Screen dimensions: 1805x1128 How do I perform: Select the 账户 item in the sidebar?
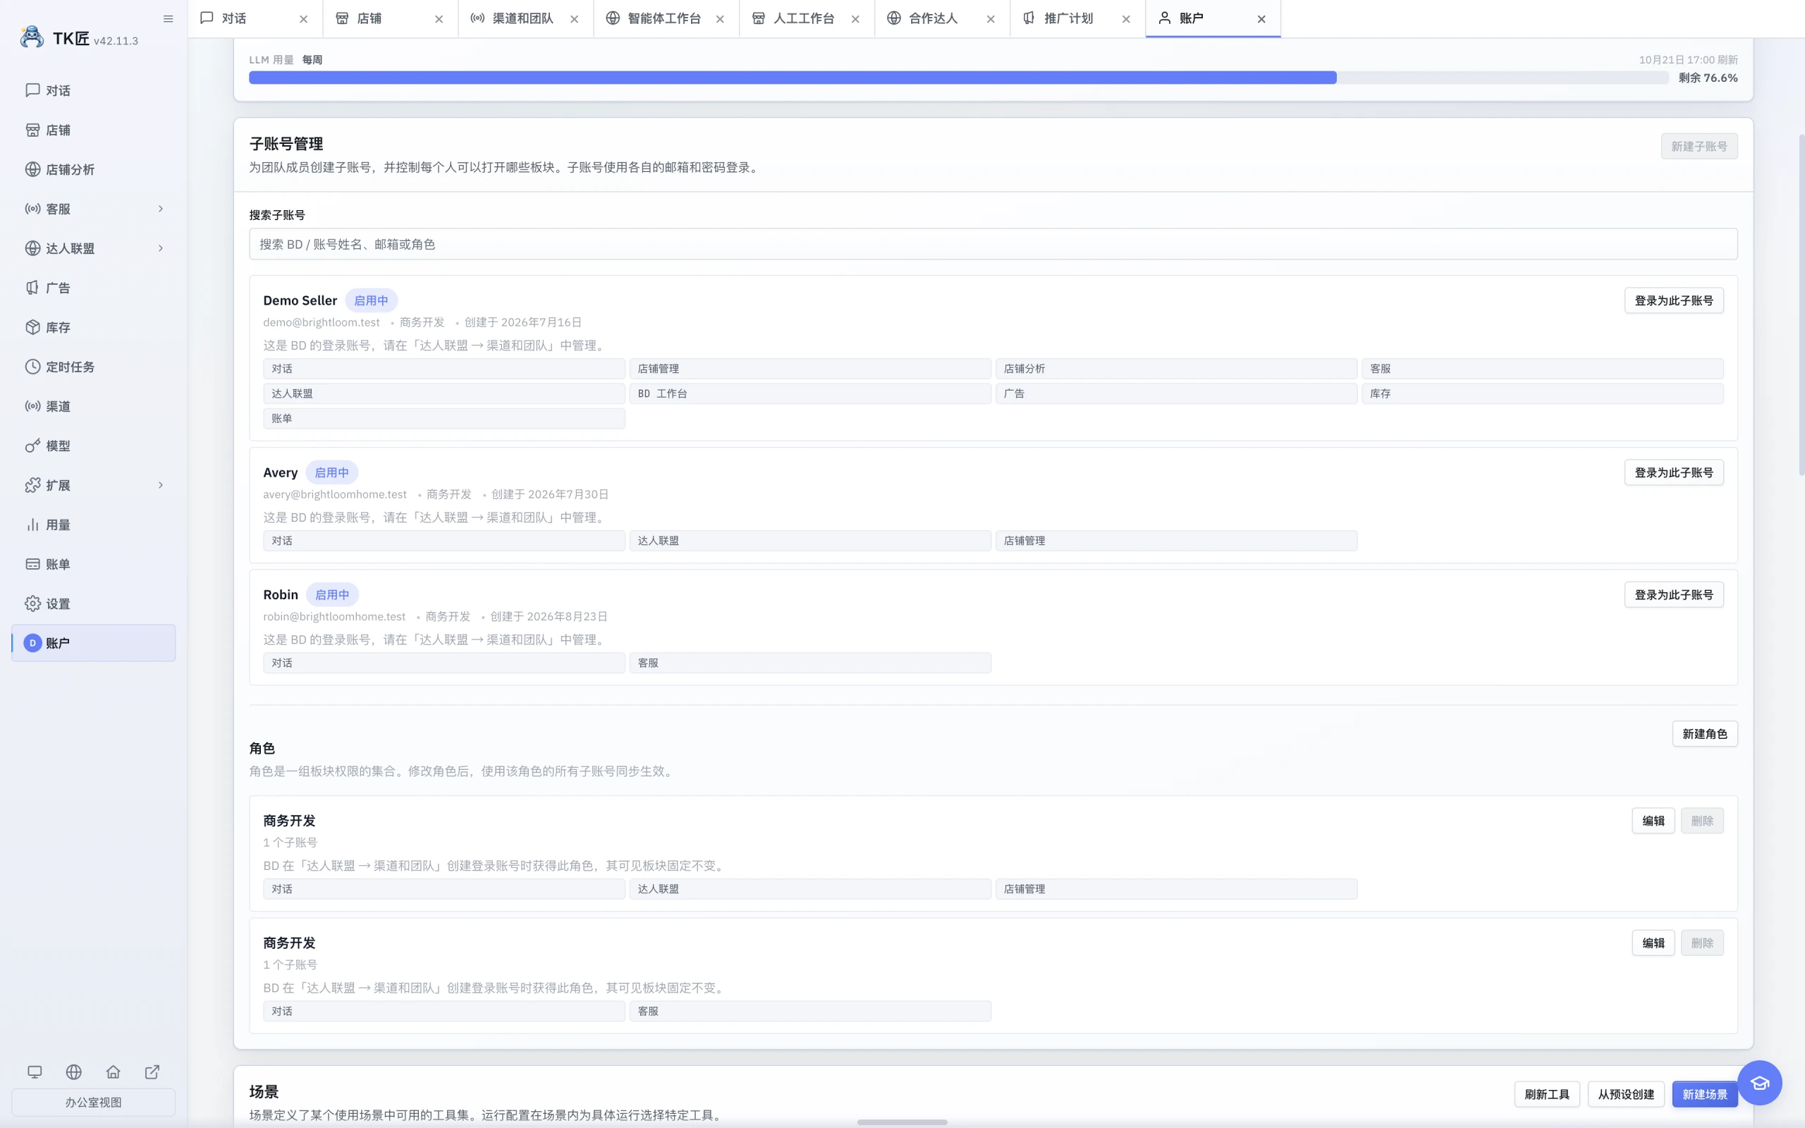click(x=93, y=643)
